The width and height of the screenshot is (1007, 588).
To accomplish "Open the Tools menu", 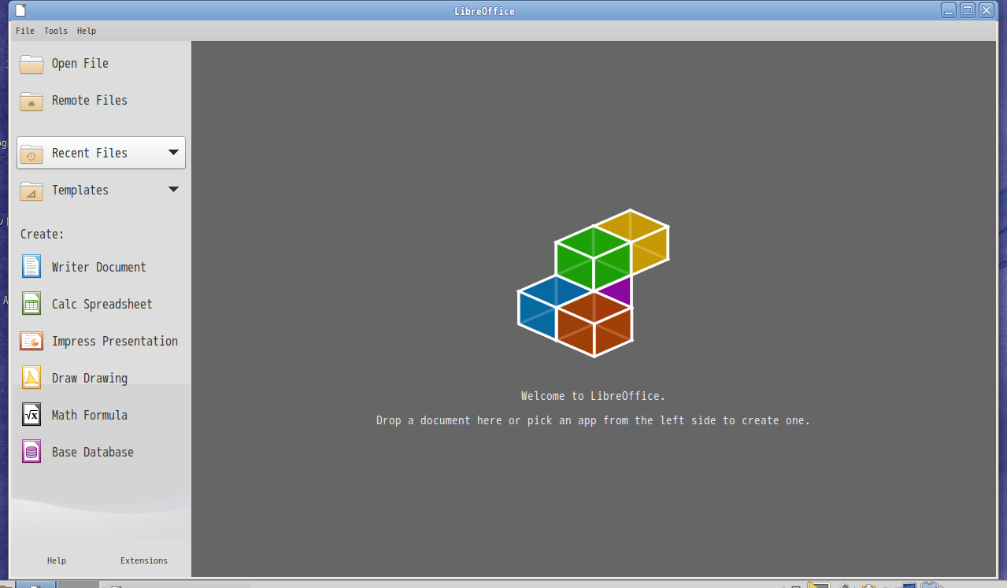I will [56, 31].
